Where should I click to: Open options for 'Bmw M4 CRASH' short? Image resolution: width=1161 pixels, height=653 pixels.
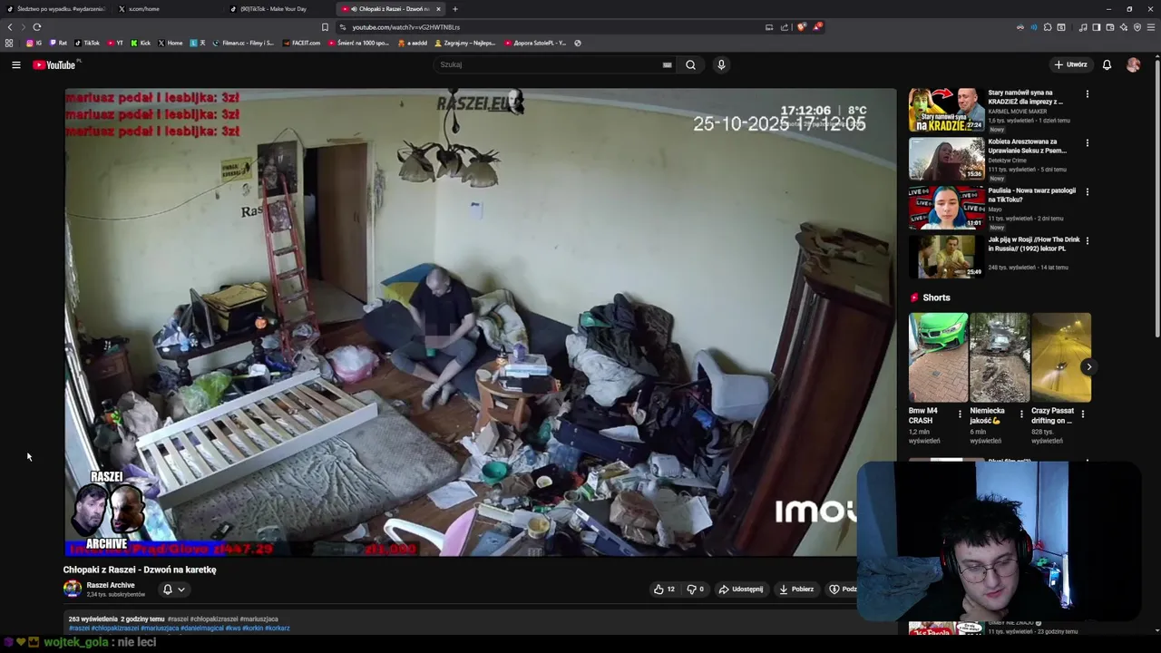tap(960, 414)
